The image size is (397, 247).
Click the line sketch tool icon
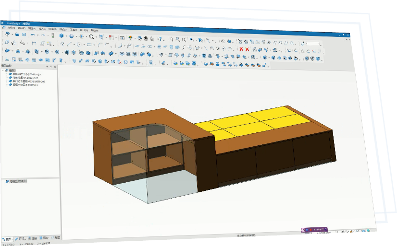pyautogui.click(x=70, y=44)
